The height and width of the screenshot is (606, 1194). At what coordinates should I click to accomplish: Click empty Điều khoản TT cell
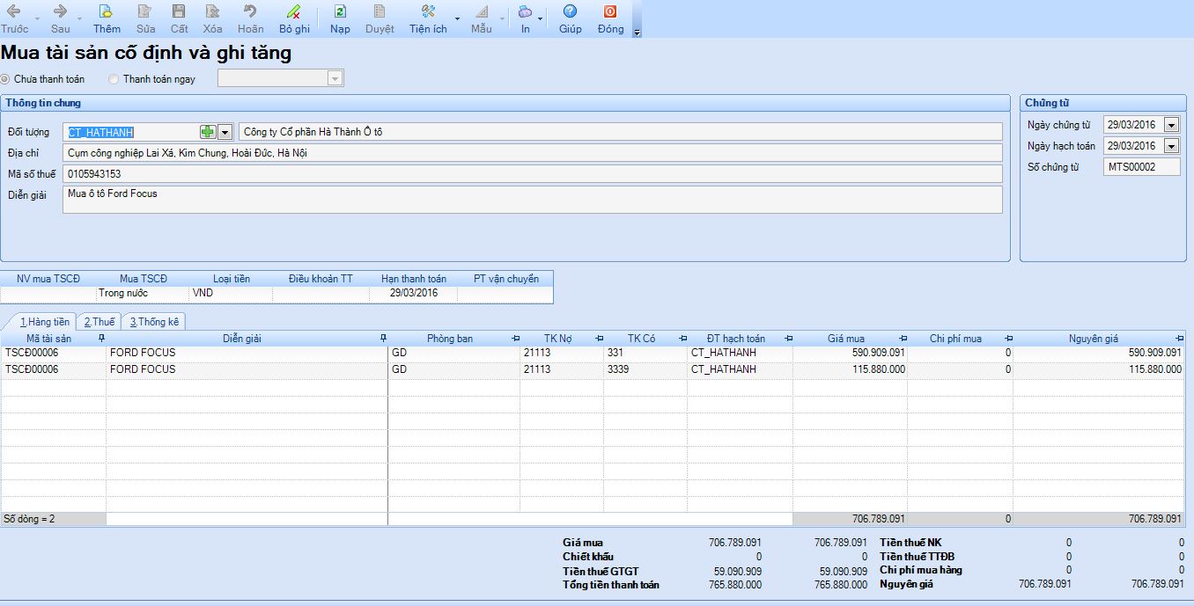click(x=321, y=294)
